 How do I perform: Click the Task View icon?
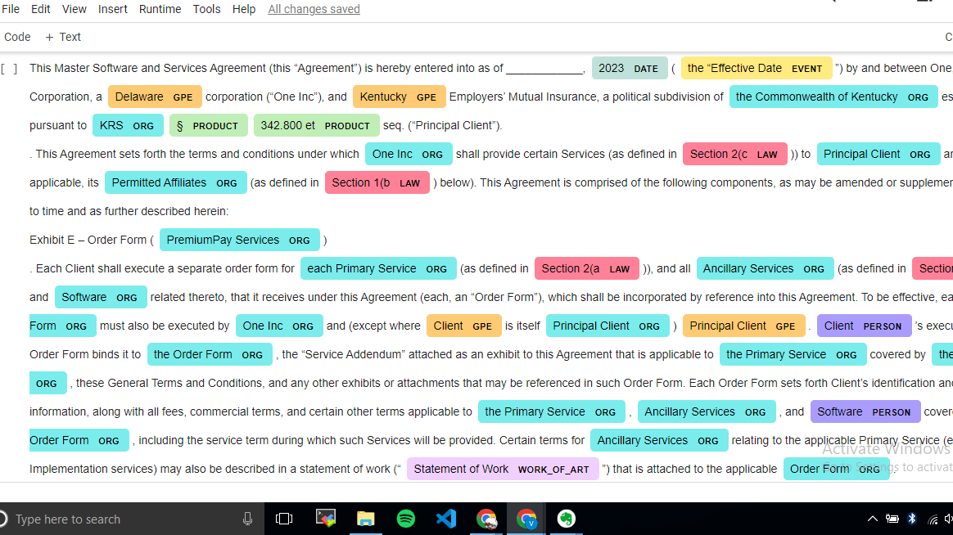pyautogui.click(x=284, y=519)
